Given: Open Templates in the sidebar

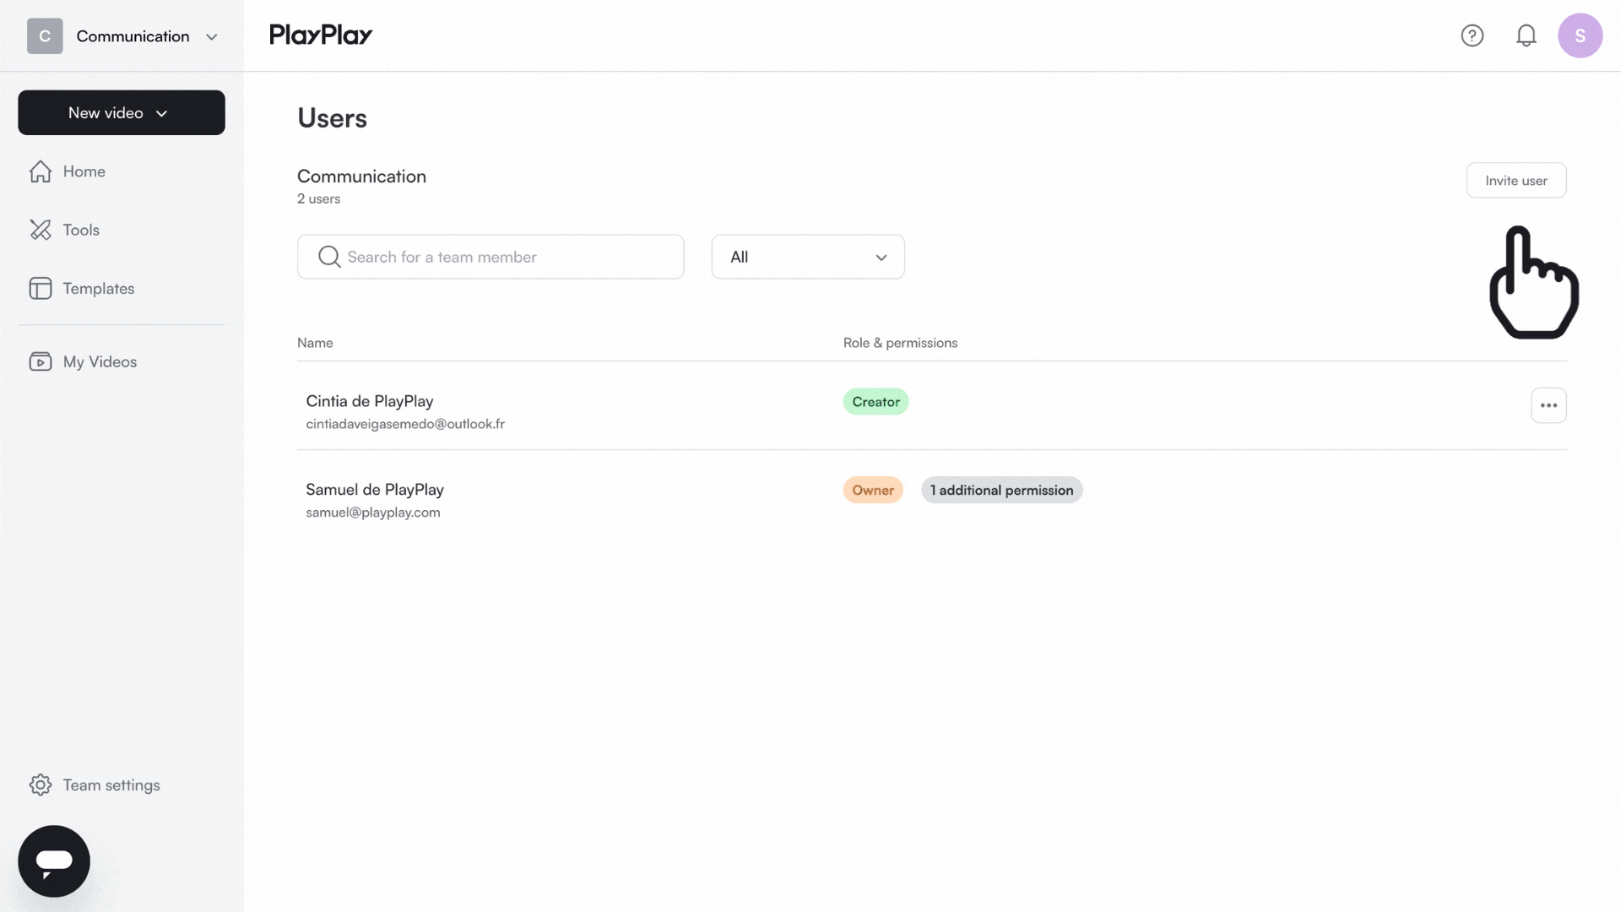Looking at the screenshot, I should [x=99, y=289].
